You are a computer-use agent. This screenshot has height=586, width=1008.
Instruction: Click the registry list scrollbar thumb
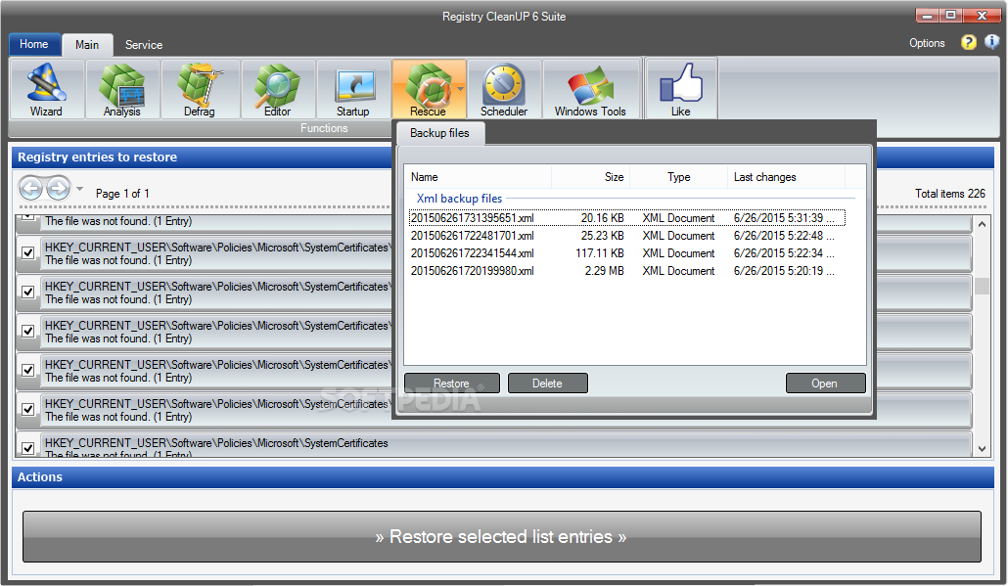[982, 286]
